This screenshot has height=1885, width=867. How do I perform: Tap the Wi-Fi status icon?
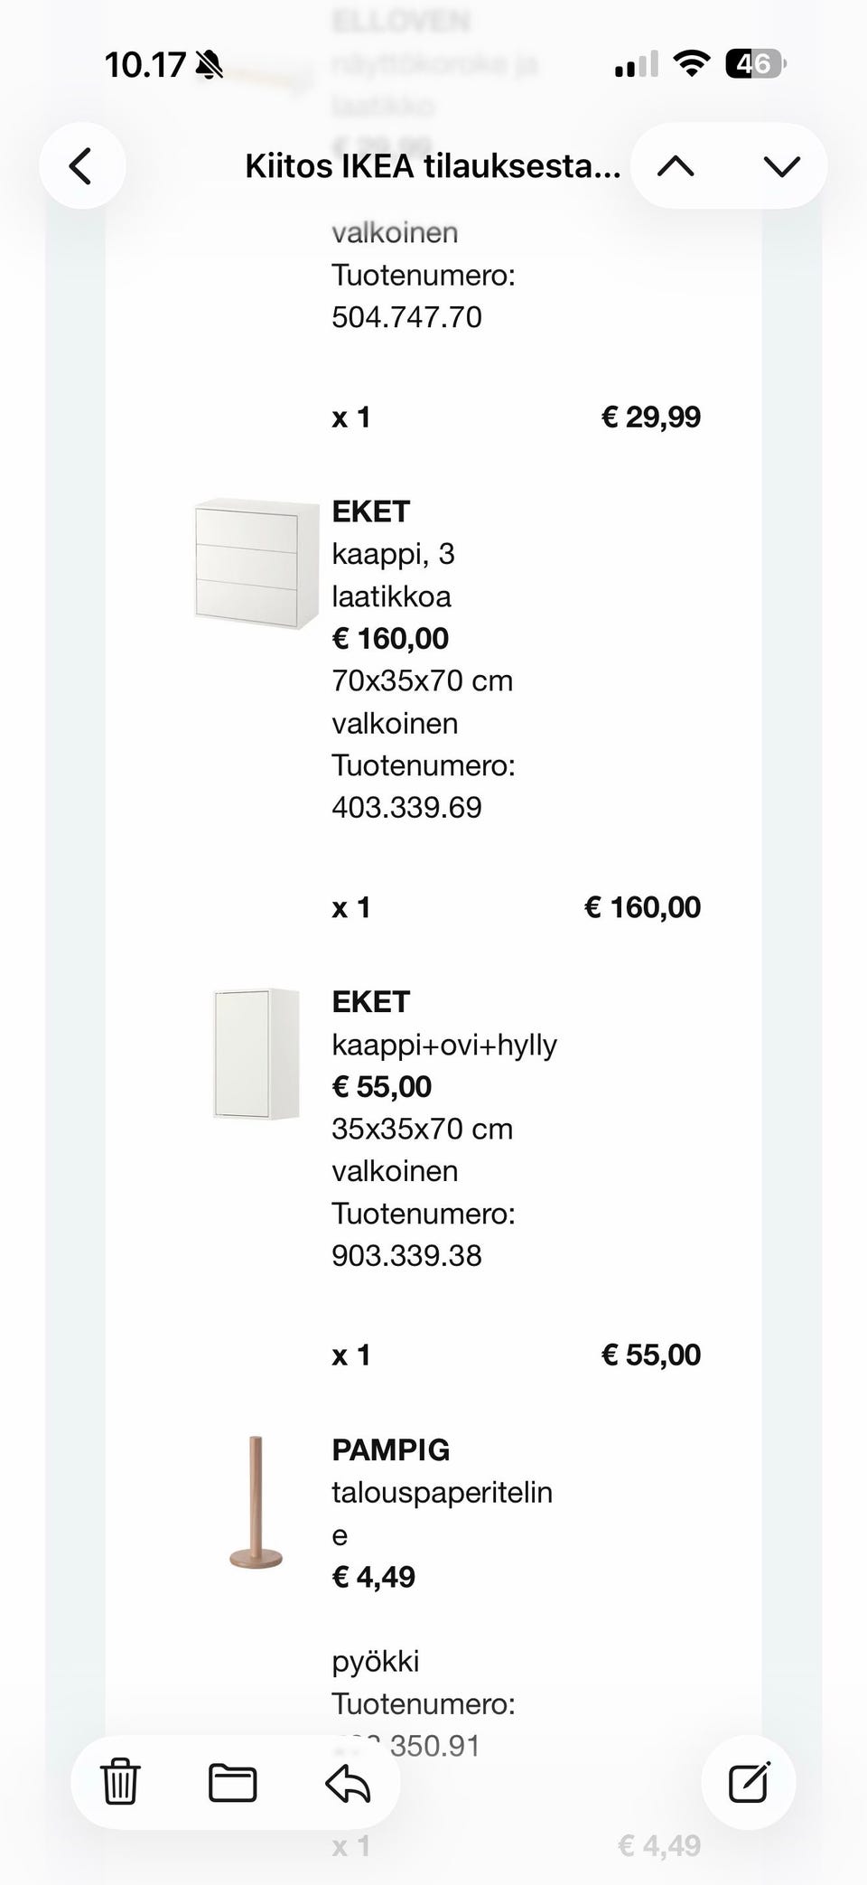click(692, 64)
